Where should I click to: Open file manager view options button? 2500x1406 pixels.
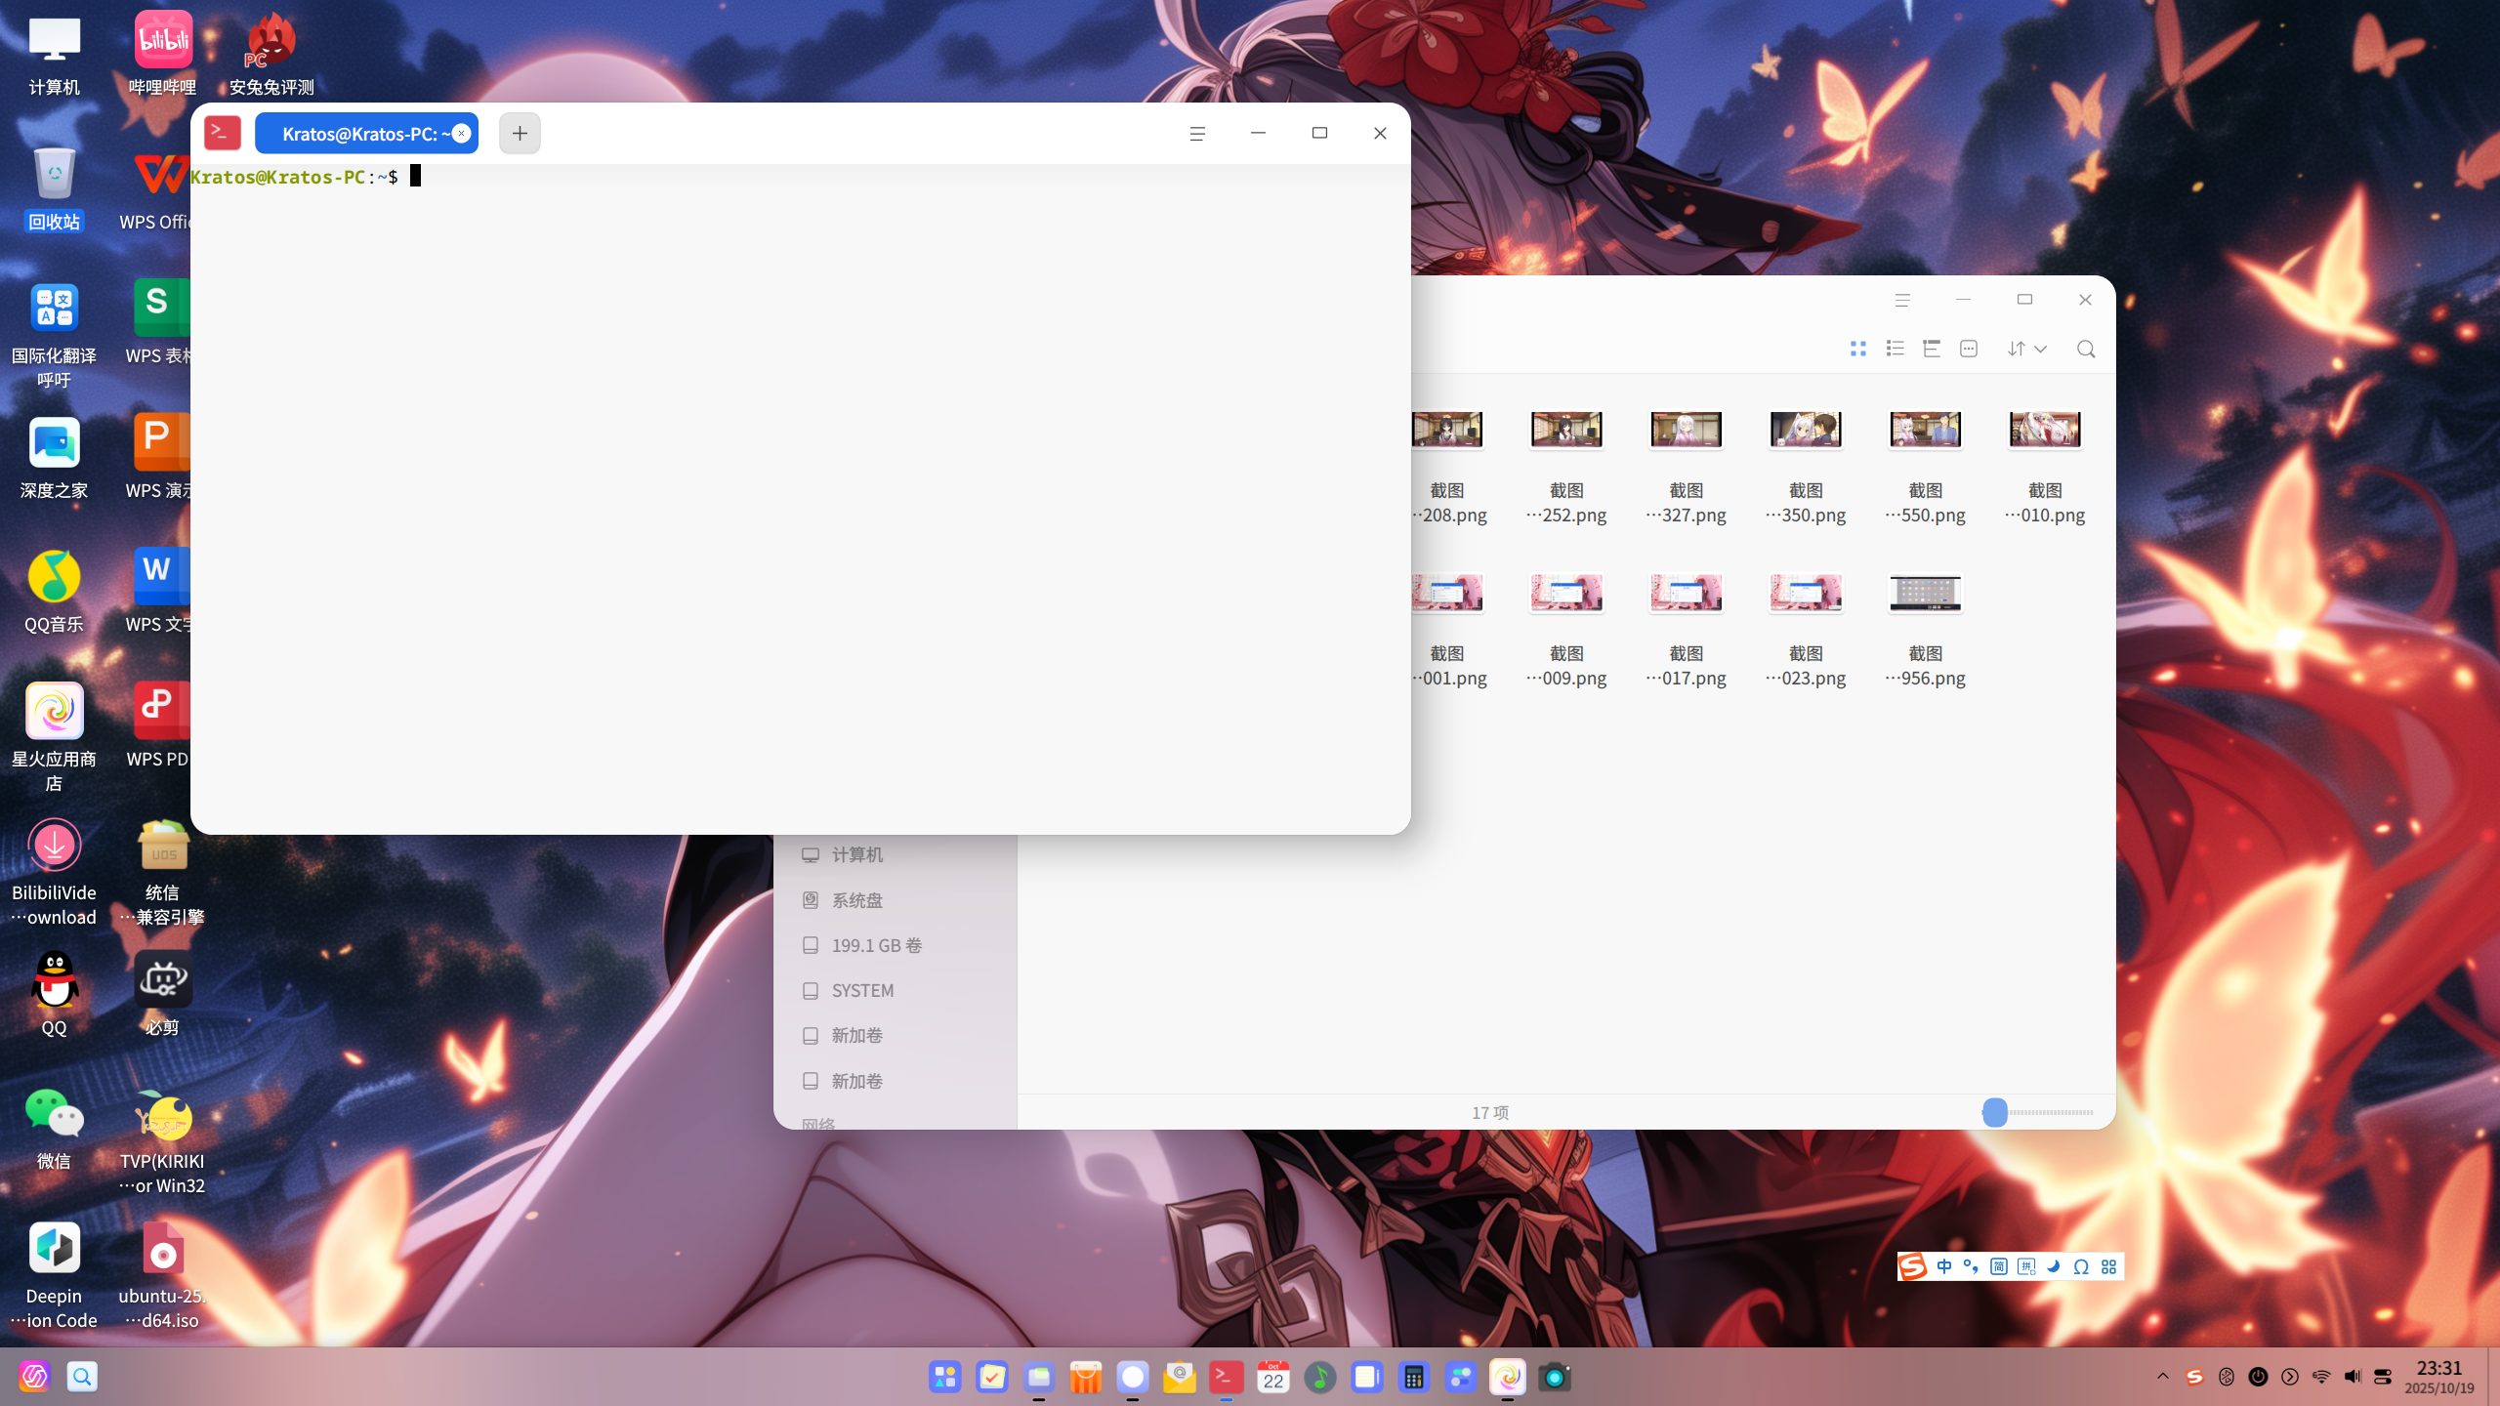pyautogui.click(x=1969, y=349)
